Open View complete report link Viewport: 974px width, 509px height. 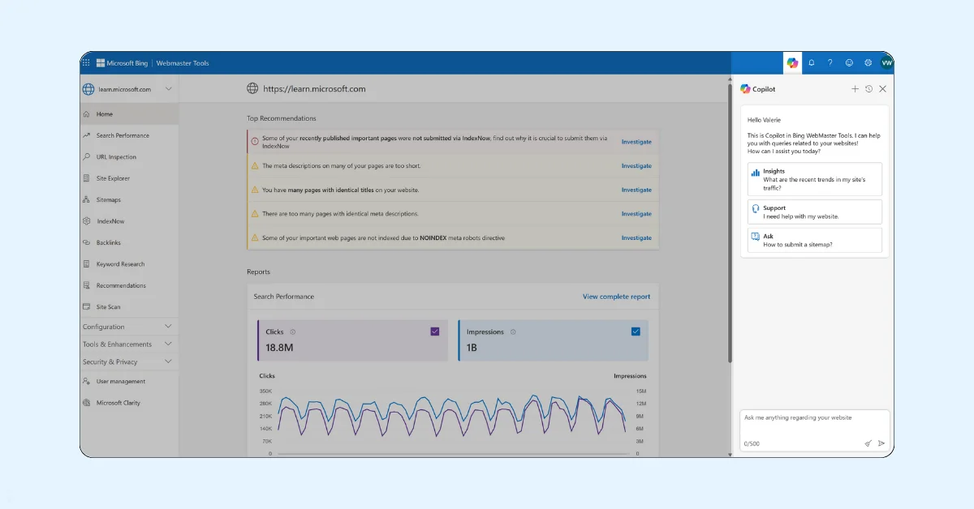616,297
